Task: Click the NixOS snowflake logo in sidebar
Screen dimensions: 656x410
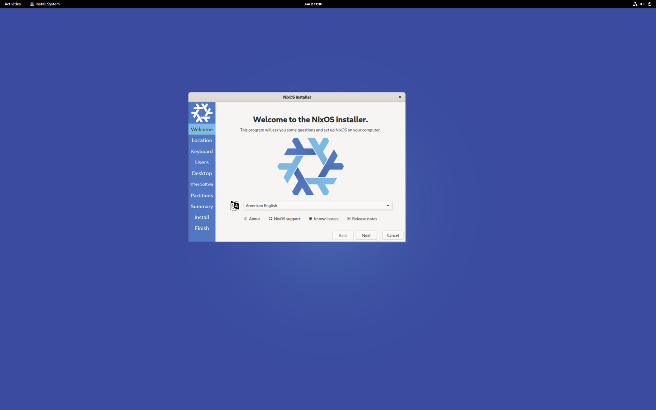Action: (x=201, y=113)
